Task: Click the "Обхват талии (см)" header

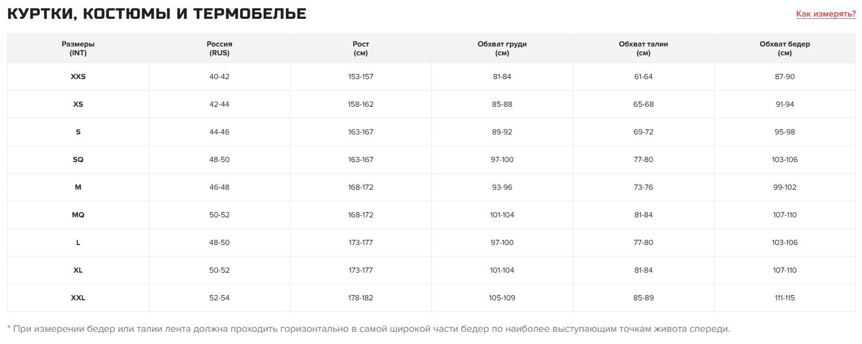Action: 643,49
